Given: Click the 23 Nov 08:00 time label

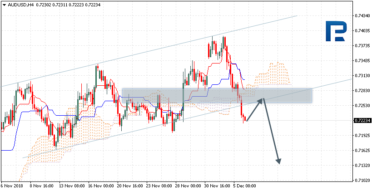Looking at the screenshot, I should (x=159, y=186).
